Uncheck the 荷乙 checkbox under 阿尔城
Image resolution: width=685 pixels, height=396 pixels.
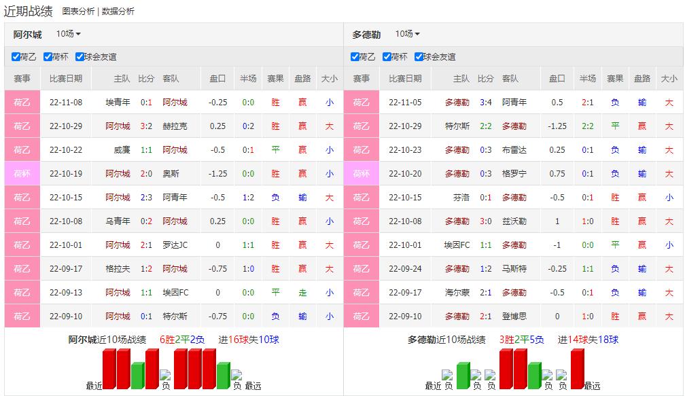coord(16,57)
